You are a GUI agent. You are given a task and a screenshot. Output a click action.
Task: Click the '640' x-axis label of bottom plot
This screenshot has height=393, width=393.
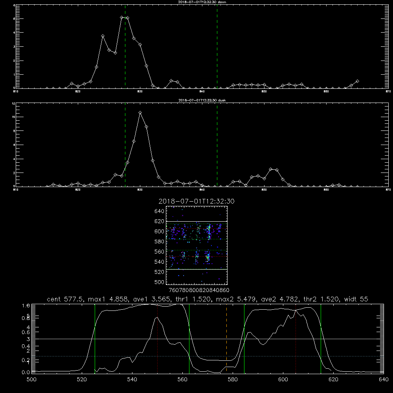384,380
